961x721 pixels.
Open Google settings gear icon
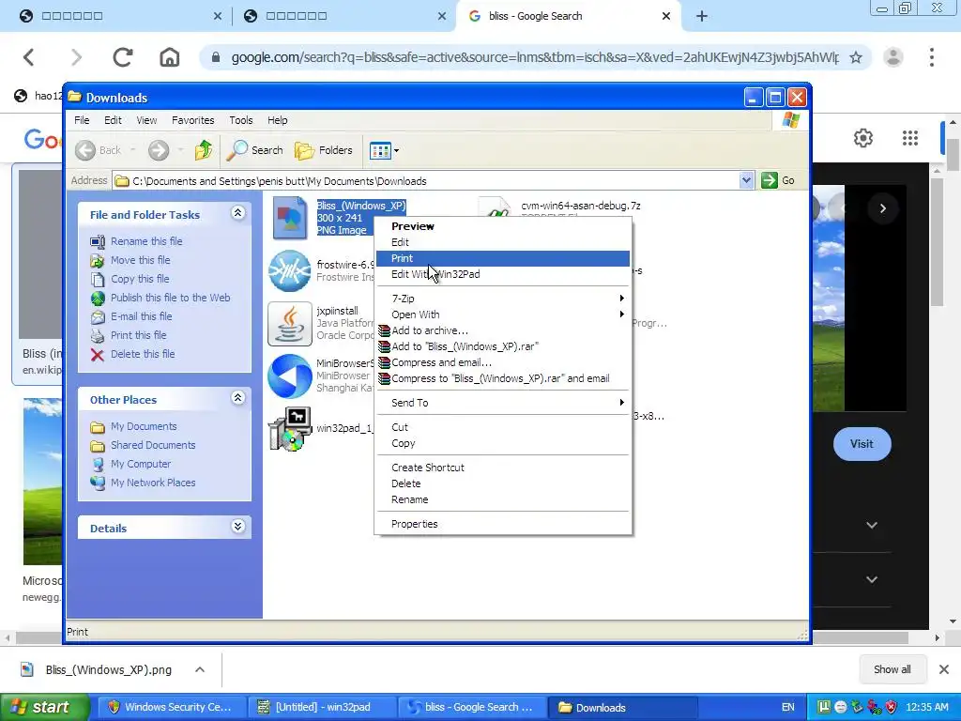(863, 138)
